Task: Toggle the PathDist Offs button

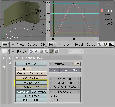Action: coord(31,100)
